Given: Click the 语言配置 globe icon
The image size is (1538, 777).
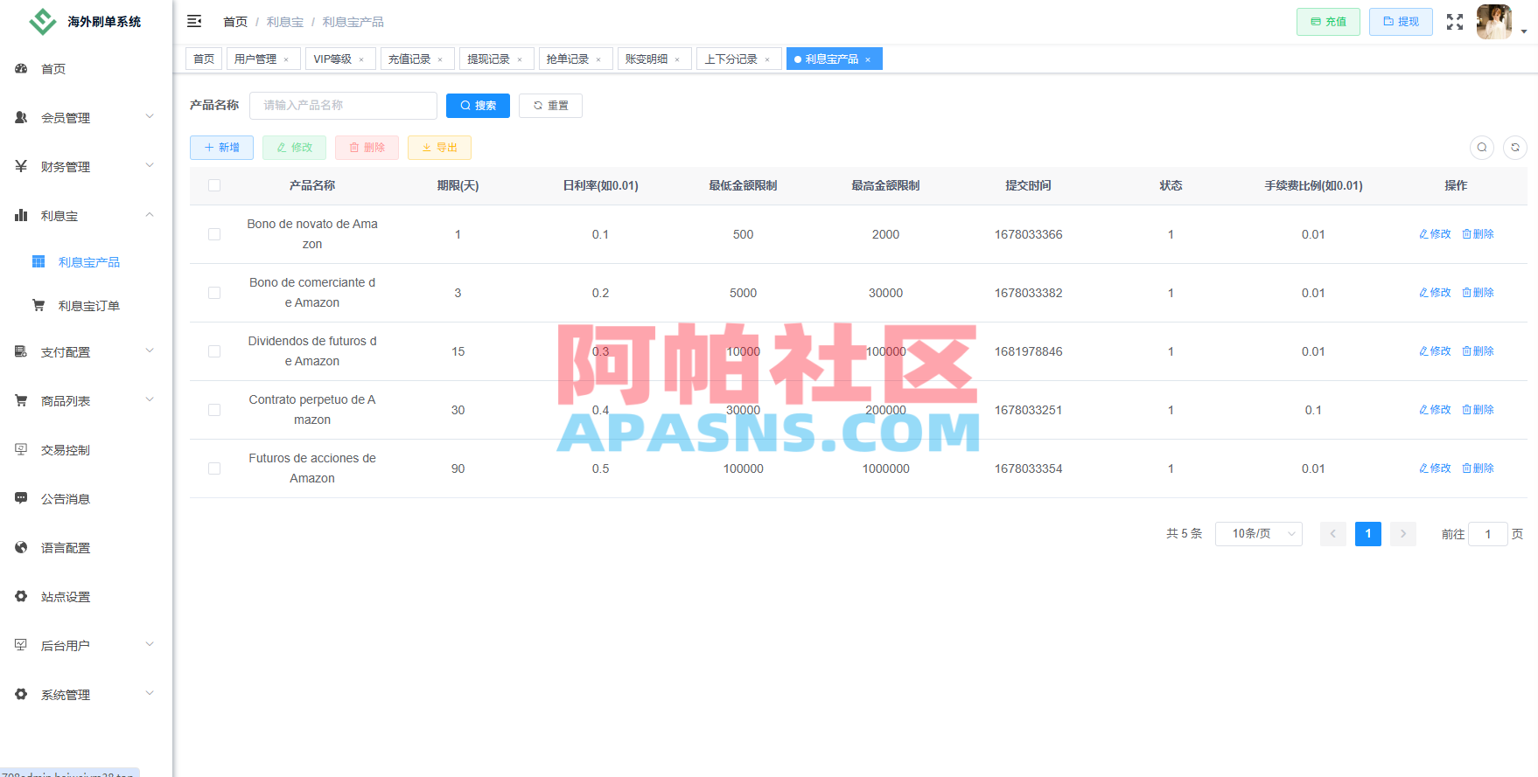Looking at the screenshot, I should coord(21,547).
